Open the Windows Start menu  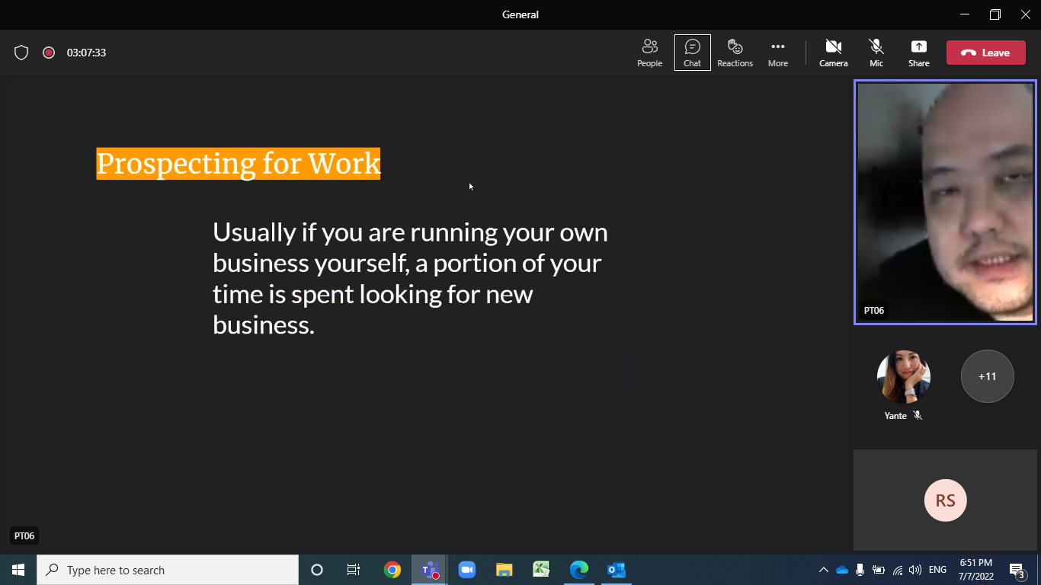coord(18,570)
